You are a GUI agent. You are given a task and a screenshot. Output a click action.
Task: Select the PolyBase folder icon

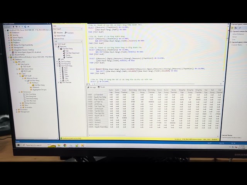(x=12, y=42)
